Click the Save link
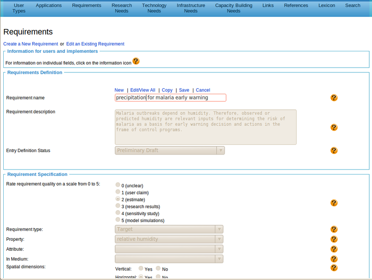Viewport: 372px width, 280px height. [184, 90]
